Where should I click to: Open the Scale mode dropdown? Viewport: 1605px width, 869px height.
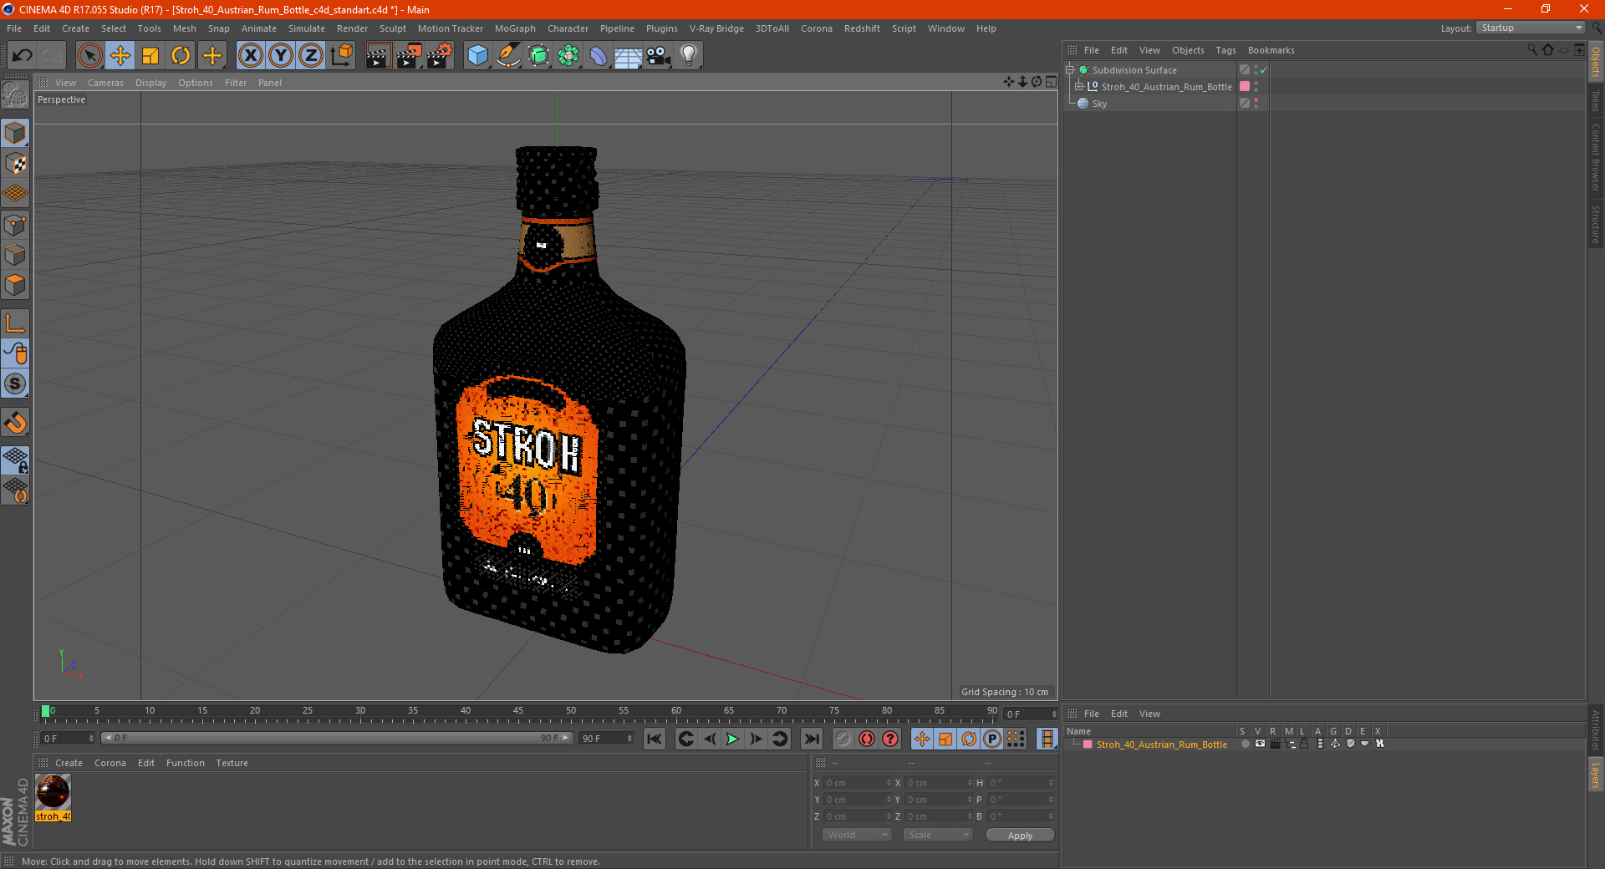point(938,835)
